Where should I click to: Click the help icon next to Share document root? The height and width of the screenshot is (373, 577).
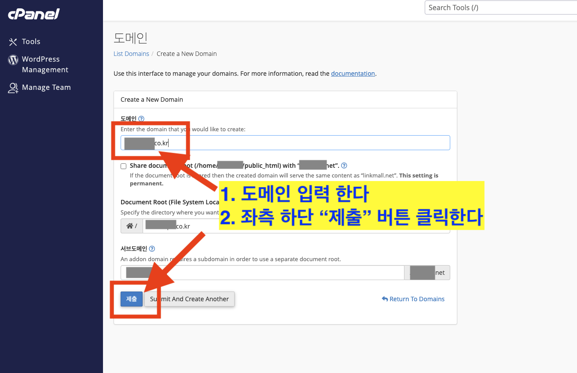[x=344, y=165]
